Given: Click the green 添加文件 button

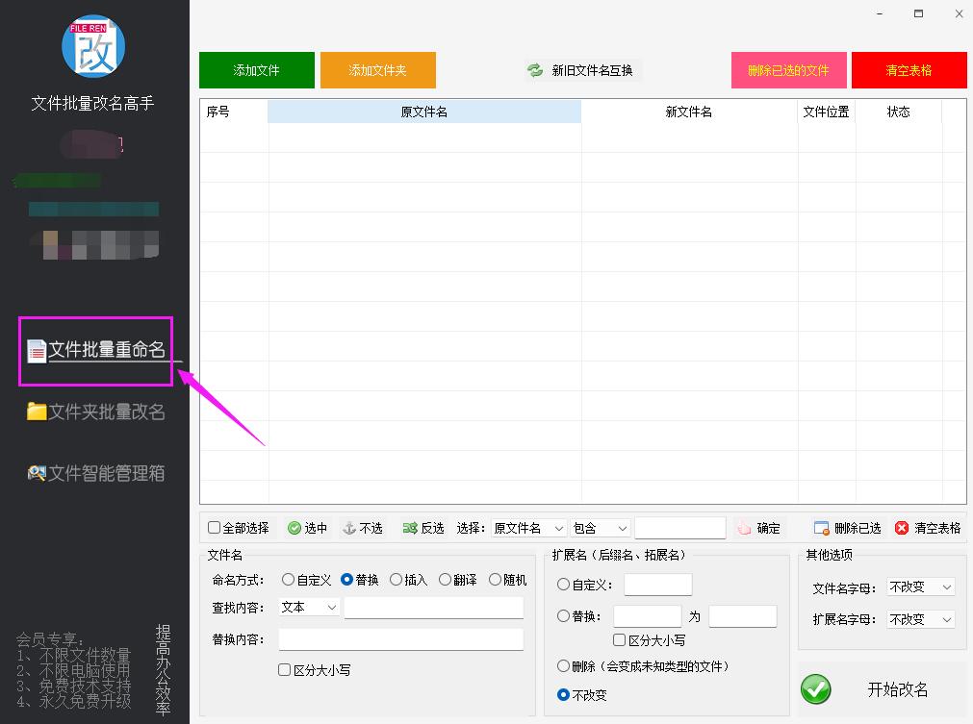Looking at the screenshot, I should pos(257,70).
